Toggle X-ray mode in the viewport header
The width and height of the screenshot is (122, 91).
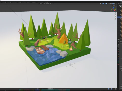109,4
